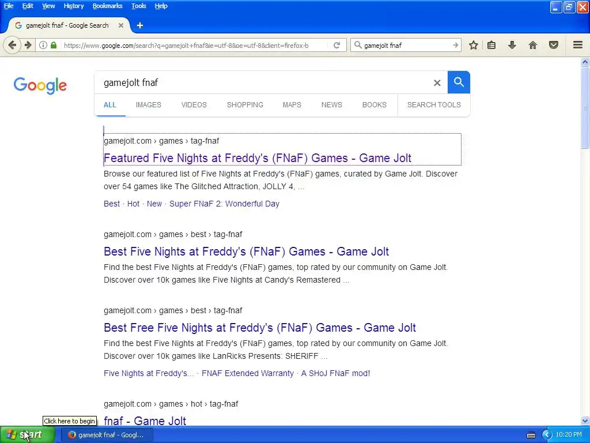590x443 pixels.
Task: Open SEARCH TOOLS options
Action: [434, 105]
